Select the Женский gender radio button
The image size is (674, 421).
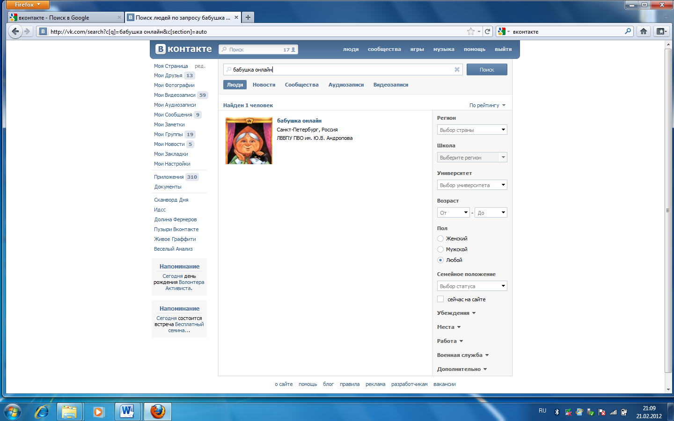coord(440,239)
